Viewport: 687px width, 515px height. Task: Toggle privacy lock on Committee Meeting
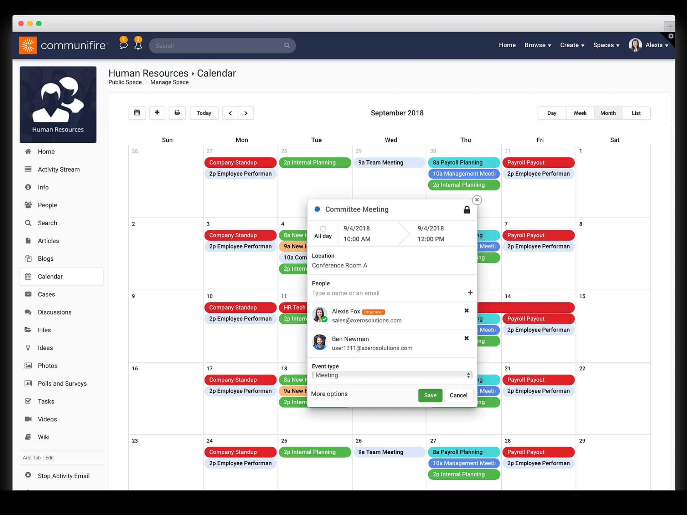467,209
